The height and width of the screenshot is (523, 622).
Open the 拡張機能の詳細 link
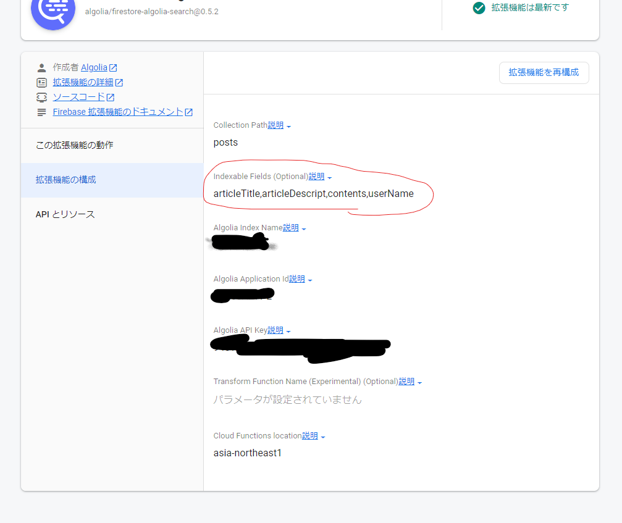point(83,82)
